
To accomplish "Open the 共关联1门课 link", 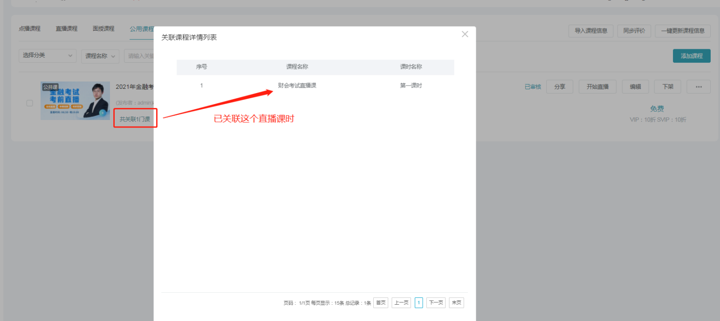I will point(135,119).
